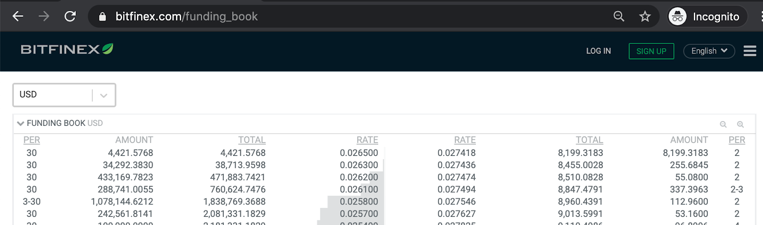Image resolution: width=763 pixels, height=225 pixels.
Task: Click bid total 1,838,769.3688
Action: point(235,202)
